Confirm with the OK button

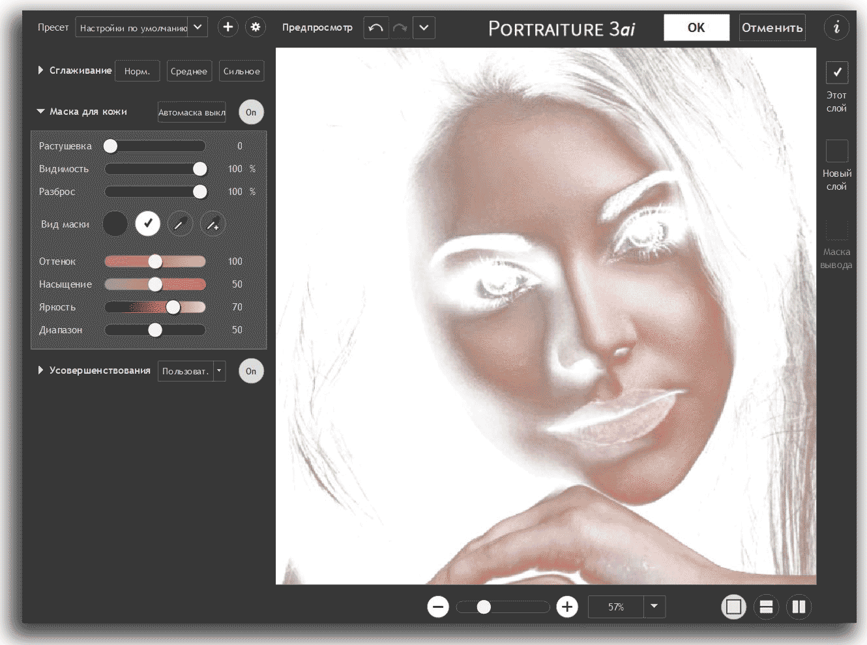pos(696,27)
